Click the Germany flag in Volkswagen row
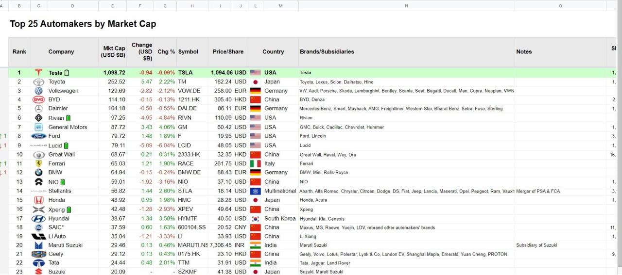This screenshot has width=622, height=275. click(x=256, y=91)
